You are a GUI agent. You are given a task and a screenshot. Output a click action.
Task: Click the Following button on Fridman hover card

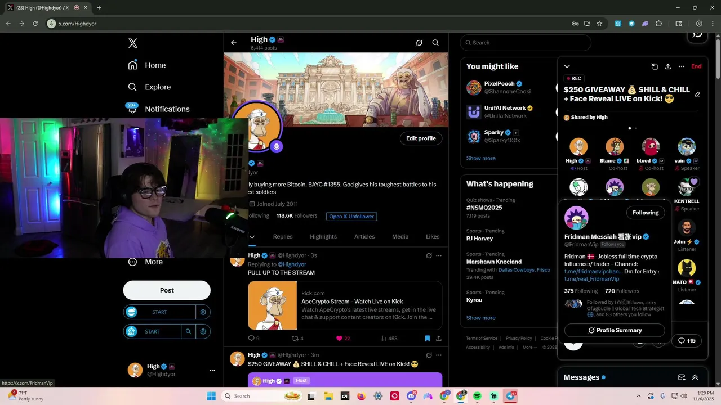click(x=646, y=213)
